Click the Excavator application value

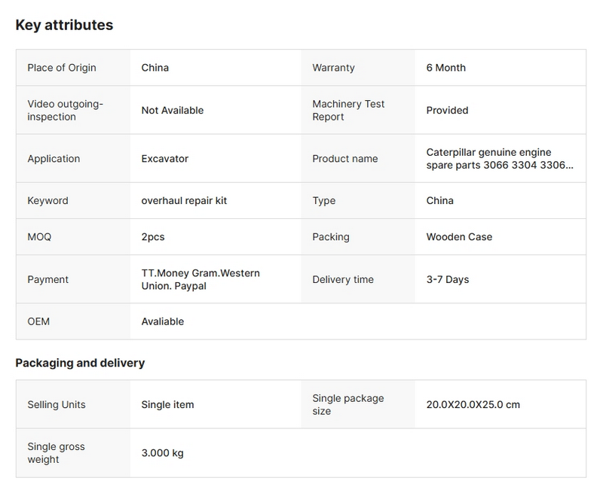click(x=165, y=159)
